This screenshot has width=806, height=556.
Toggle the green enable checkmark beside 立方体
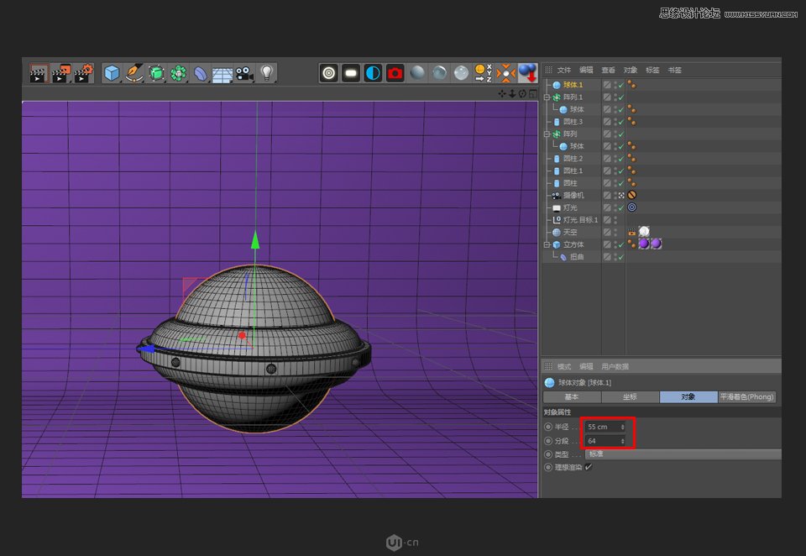coord(620,244)
